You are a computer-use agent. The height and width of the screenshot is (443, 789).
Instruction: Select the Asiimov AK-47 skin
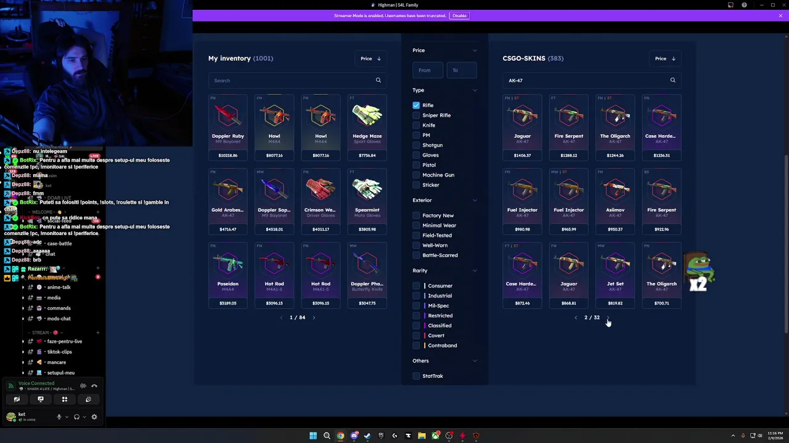point(615,201)
